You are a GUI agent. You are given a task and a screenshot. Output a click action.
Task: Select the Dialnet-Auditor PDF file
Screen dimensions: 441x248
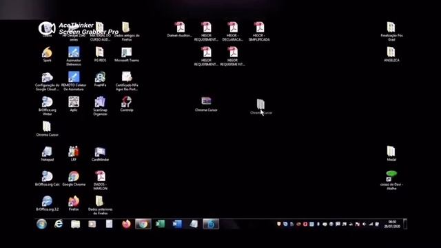pyautogui.click(x=179, y=29)
